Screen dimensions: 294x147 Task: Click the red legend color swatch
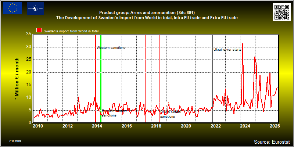(x=39, y=31)
